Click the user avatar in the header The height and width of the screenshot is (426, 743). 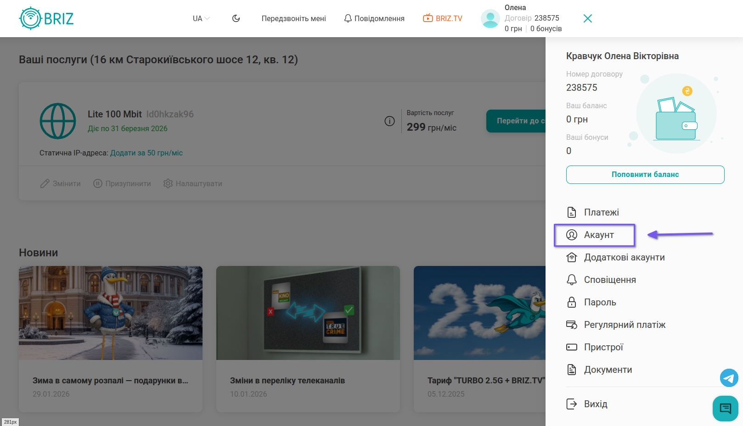coord(490,18)
